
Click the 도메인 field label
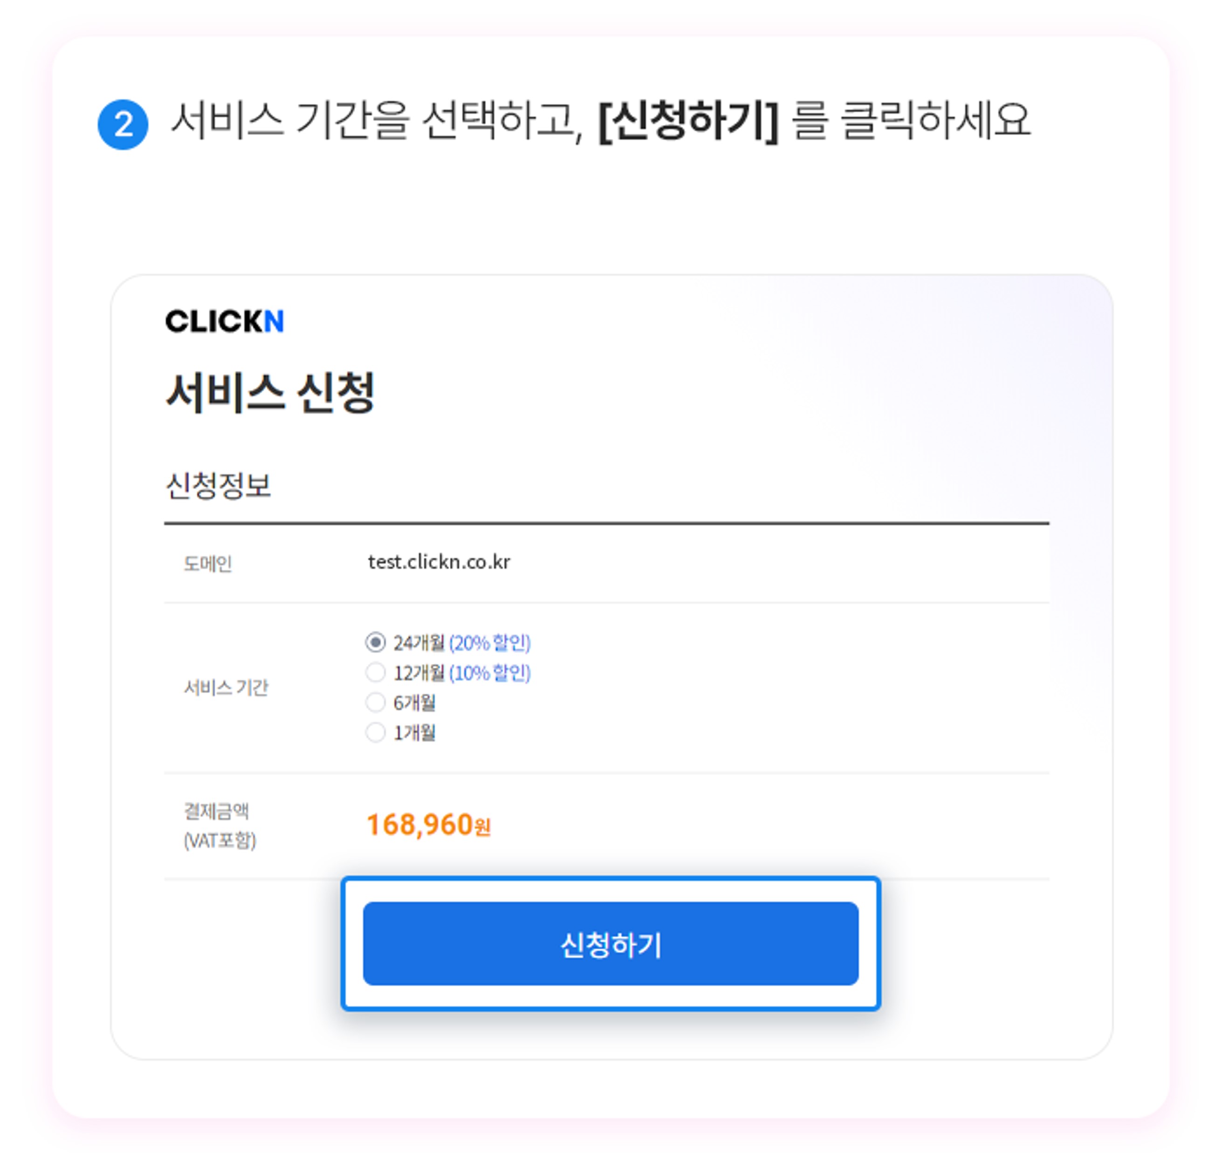point(208,564)
